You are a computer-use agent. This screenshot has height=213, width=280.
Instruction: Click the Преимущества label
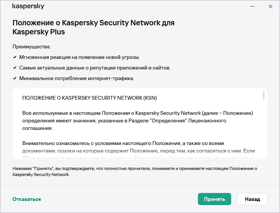31,46
